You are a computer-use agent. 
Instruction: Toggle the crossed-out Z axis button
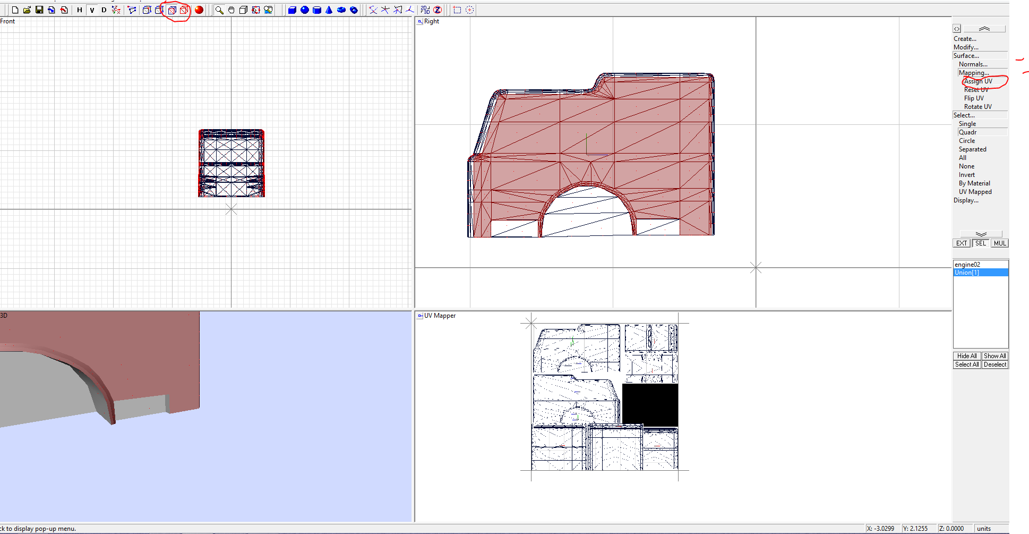tap(438, 10)
